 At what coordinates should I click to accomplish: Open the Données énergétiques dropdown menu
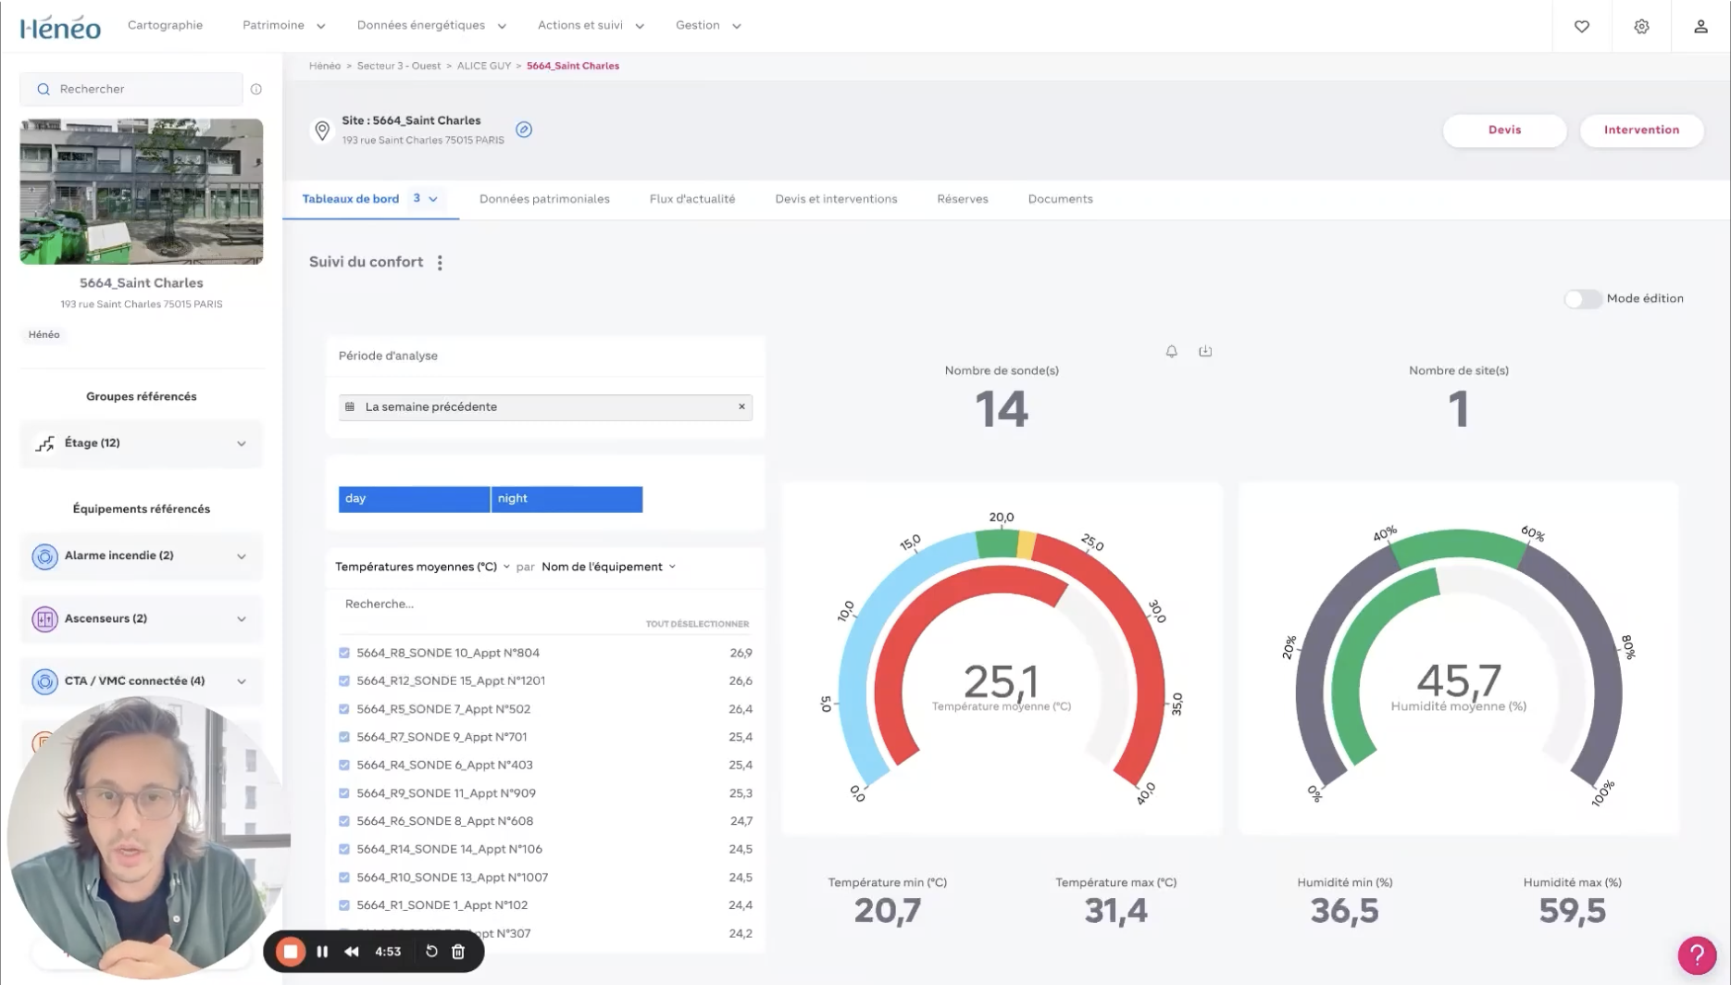pos(431,25)
